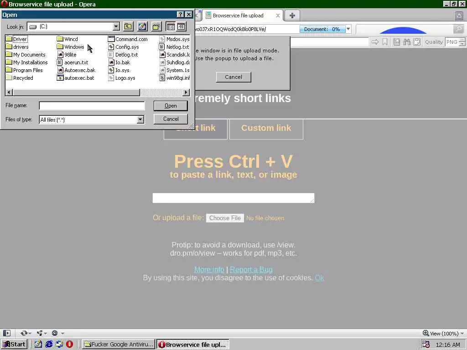Select the 98lite file
This screenshot has height=350, width=467.
tap(67, 55)
